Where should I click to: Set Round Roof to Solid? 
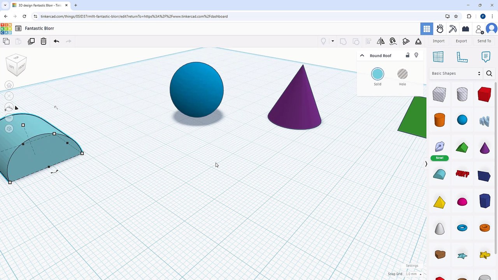[377, 74]
